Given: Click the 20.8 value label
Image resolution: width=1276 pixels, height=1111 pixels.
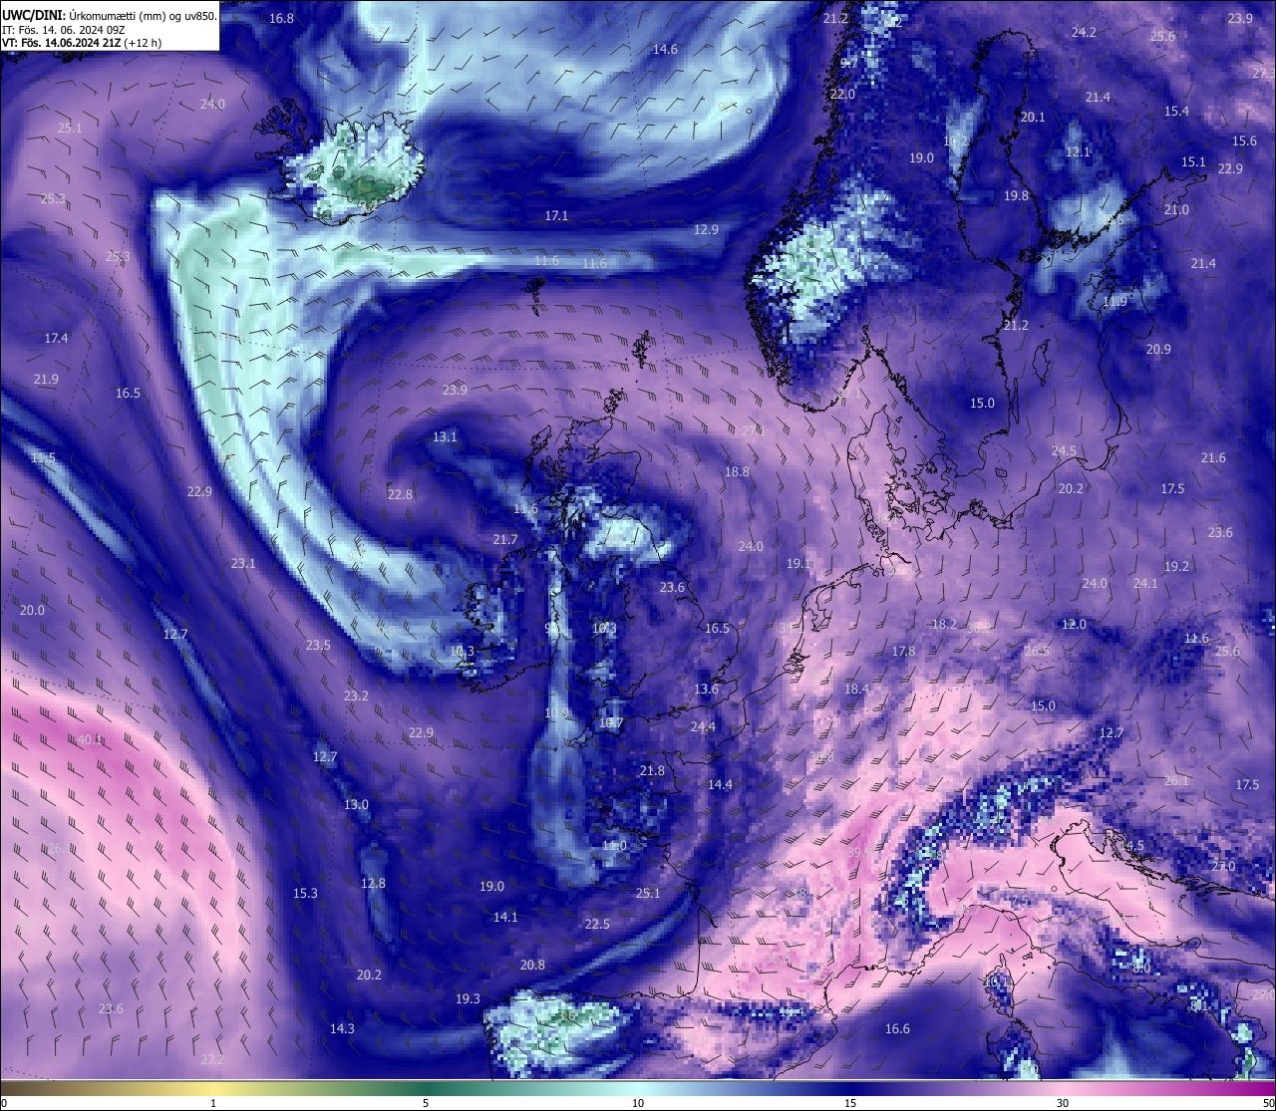Looking at the screenshot, I should point(532,965).
